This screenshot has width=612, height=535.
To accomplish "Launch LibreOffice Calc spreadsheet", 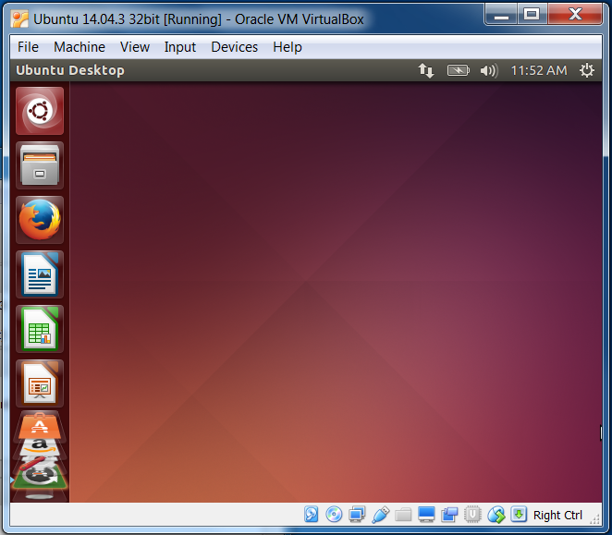I will click(x=40, y=329).
